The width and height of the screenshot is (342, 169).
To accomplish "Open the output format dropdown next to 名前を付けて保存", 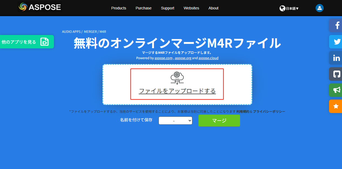I will coord(175,121).
